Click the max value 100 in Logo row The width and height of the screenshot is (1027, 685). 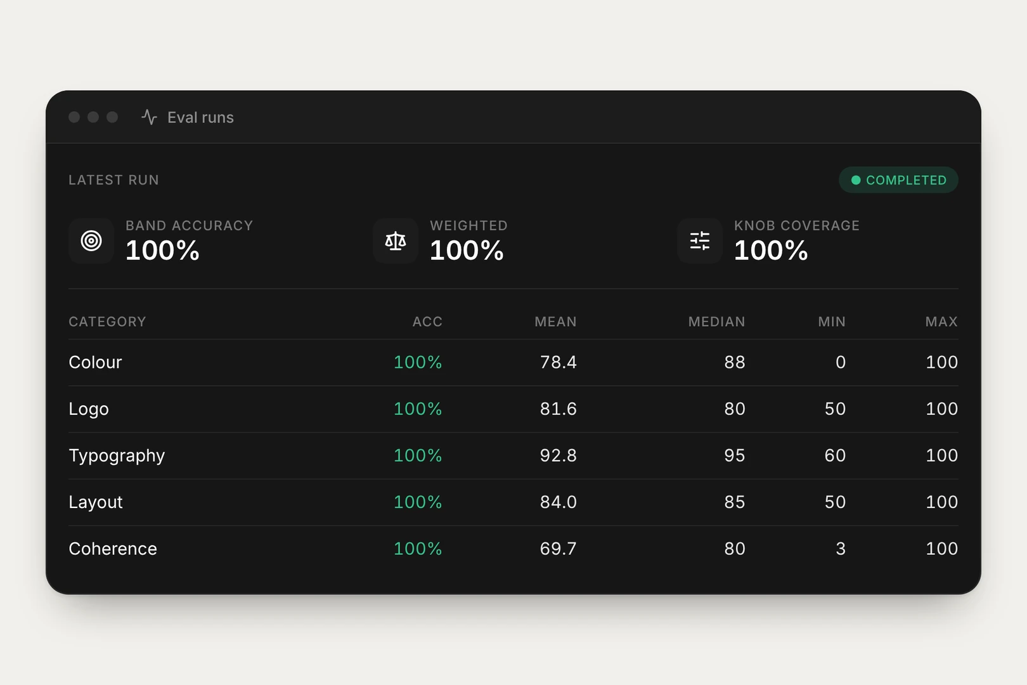click(942, 409)
